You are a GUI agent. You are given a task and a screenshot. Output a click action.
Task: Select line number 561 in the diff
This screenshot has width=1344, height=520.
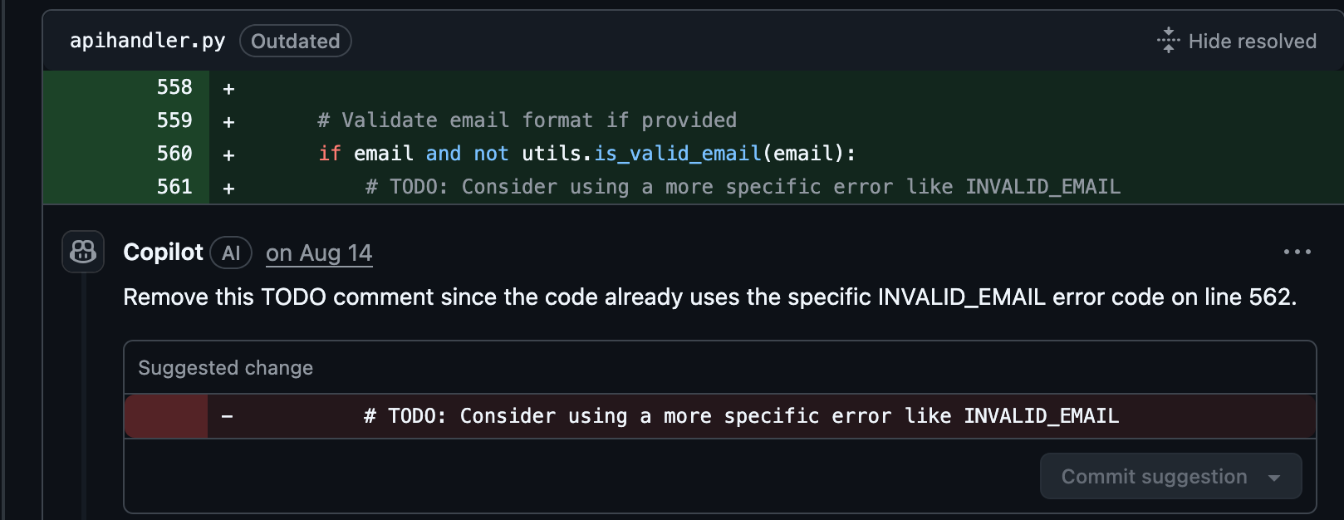[174, 187]
